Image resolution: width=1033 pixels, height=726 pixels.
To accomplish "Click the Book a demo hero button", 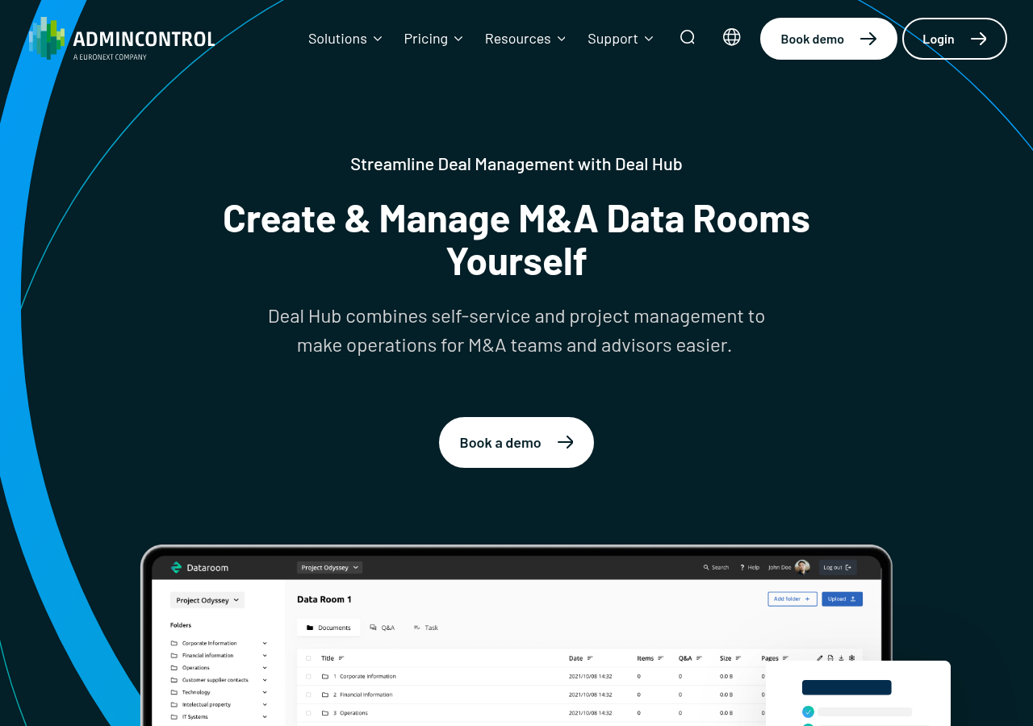I will pos(516,442).
